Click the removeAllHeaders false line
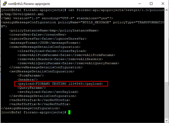 pos(60,59)
